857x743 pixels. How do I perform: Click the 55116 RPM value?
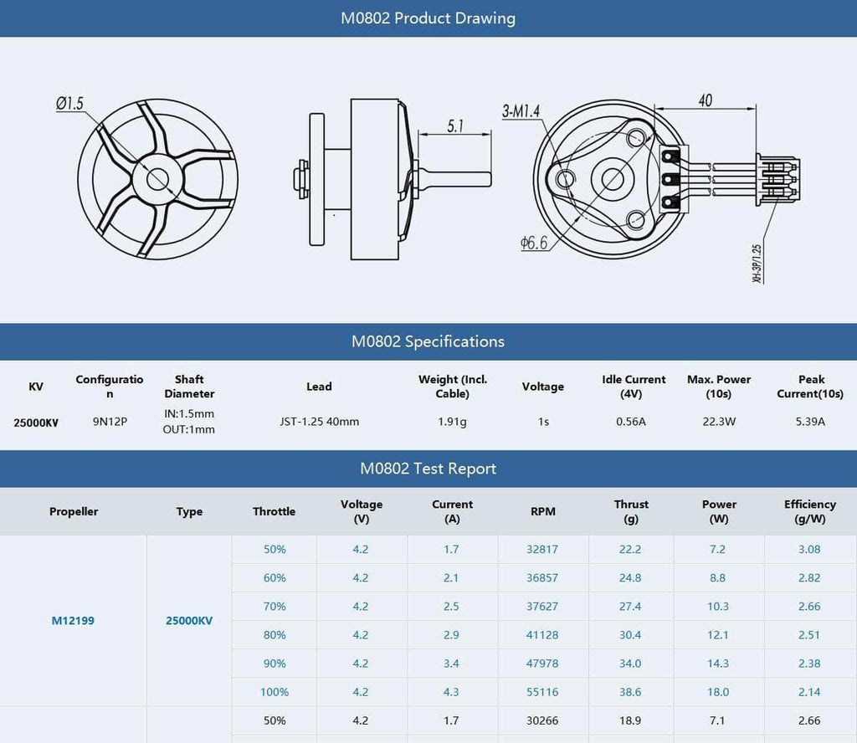click(x=543, y=692)
